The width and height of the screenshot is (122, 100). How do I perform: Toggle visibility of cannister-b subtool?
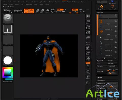pos(116,47)
